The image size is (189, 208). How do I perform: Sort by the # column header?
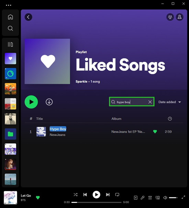click(31, 119)
